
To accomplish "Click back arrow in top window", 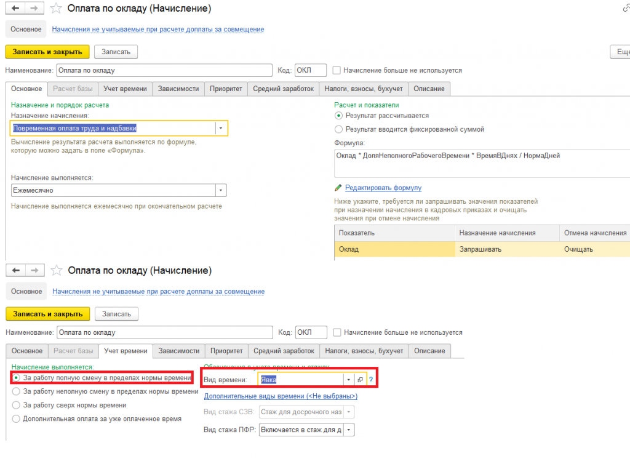I will tap(15, 8).
